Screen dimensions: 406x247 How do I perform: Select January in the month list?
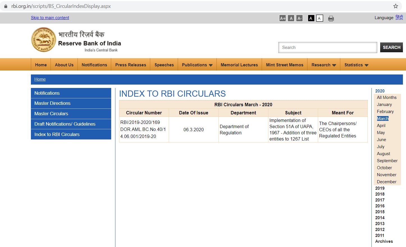click(x=384, y=105)
